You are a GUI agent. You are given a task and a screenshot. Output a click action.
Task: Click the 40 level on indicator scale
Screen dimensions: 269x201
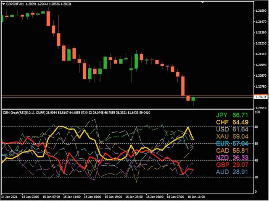(256, 160)
